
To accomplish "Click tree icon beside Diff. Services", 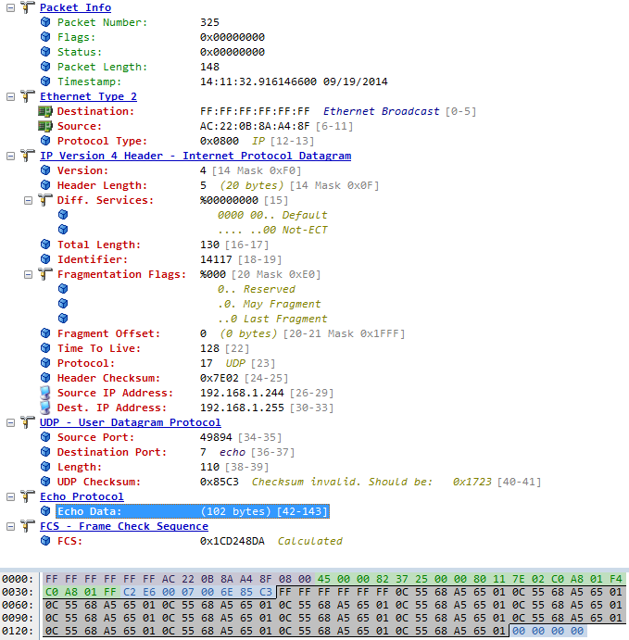I will click(x=44, y=200).
